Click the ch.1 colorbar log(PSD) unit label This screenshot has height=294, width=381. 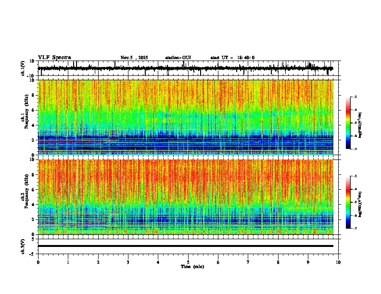[x=360, y=125]
